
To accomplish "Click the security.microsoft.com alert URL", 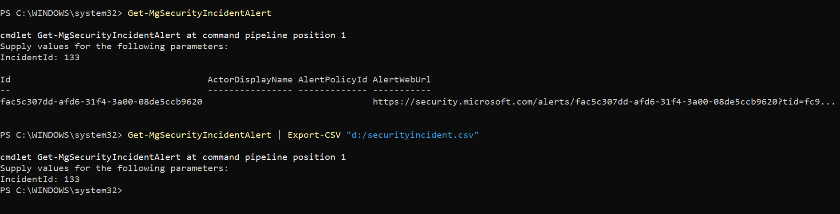I will (603, 102).
